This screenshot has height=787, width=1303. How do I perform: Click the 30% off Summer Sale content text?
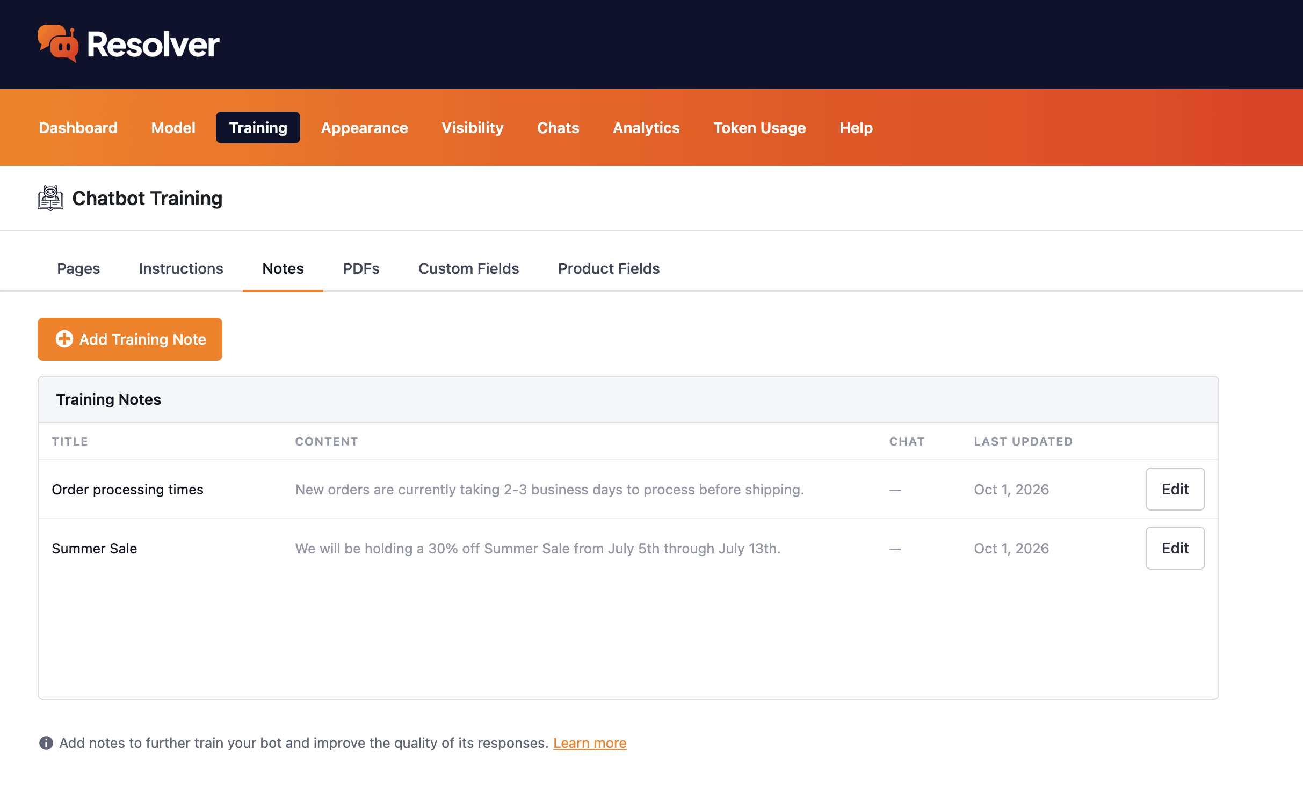pyautogui.click(x=538, y=549)
